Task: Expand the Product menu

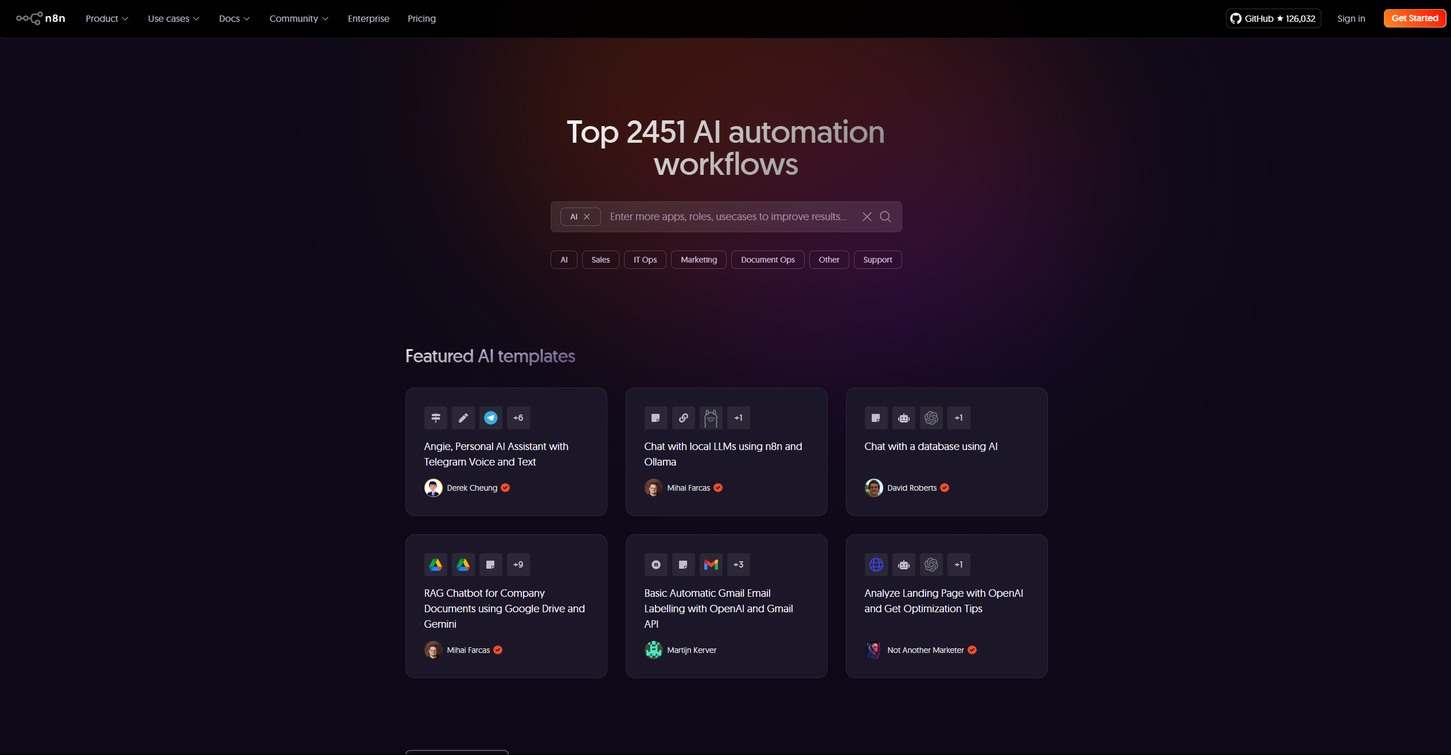Action: [107, 18]
